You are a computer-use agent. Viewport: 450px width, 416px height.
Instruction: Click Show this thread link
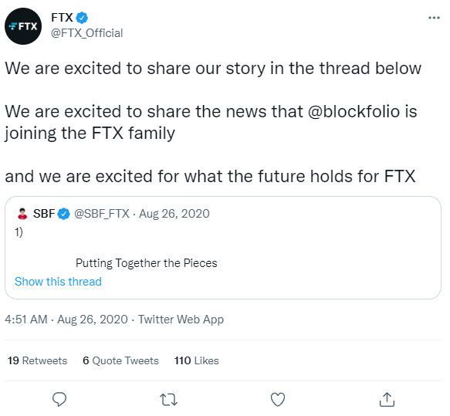coord(58,282)
